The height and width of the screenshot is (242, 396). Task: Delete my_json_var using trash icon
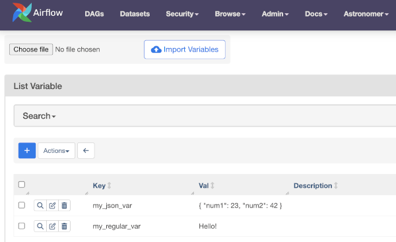65,206
